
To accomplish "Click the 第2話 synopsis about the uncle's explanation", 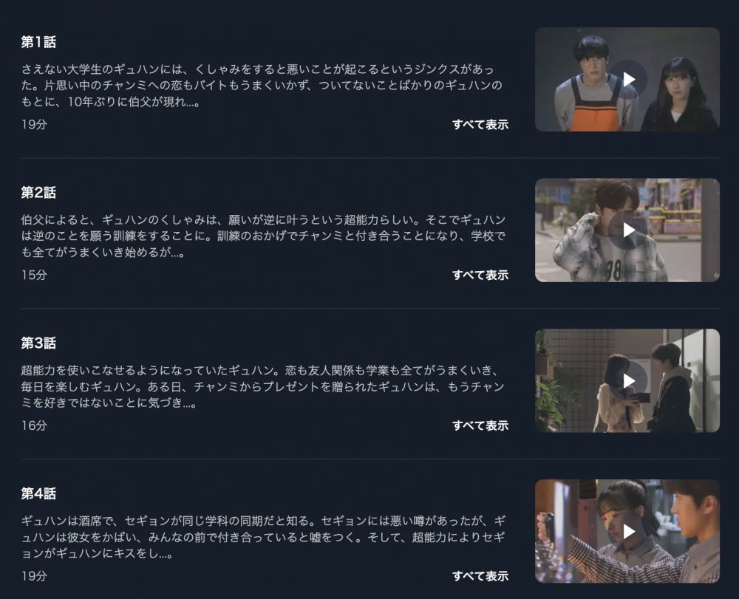I will coord(263,236).
